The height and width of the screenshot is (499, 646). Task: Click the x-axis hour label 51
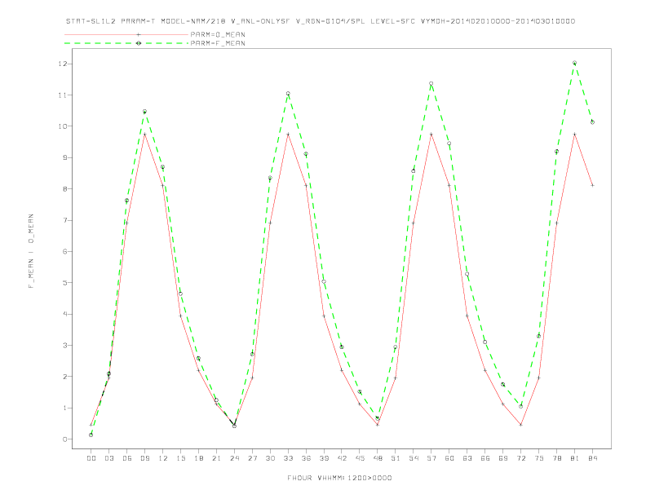pos(396,458)
